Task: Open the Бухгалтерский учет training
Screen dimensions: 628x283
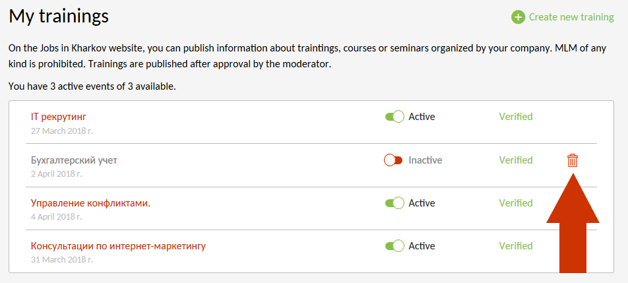Action: 74,160
